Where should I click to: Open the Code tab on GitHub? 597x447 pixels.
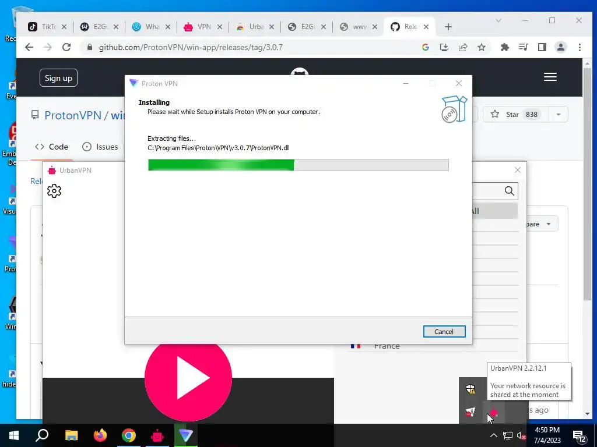coord(51,147)
